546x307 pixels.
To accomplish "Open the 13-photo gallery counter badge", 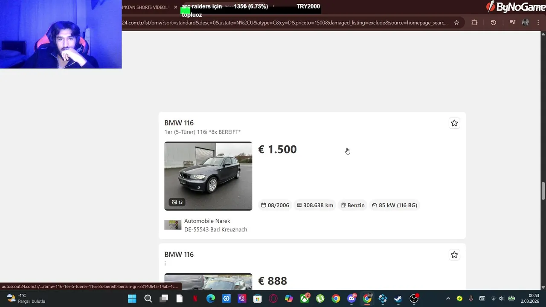I will coord(177,202).
